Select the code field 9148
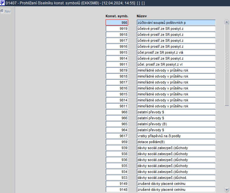Screen dimensions: 230x193 117,190
